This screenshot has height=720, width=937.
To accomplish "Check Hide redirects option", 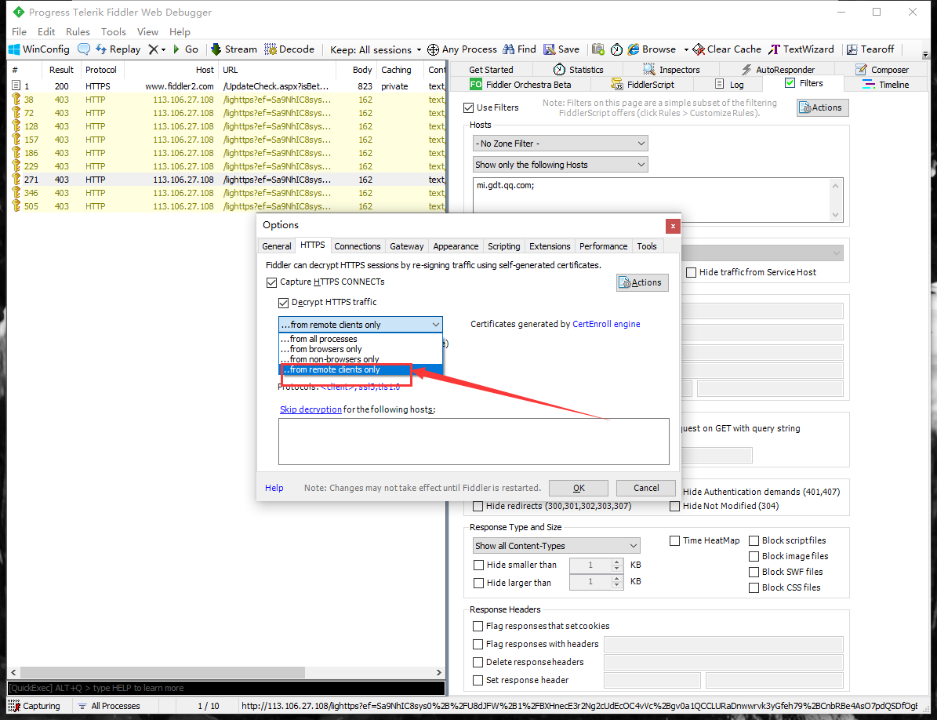I will click(478, 506).
